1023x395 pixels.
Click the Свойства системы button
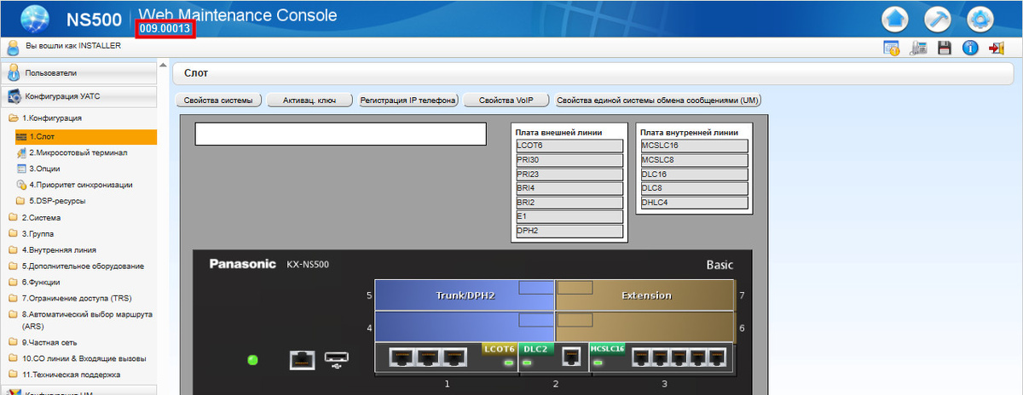218,100
